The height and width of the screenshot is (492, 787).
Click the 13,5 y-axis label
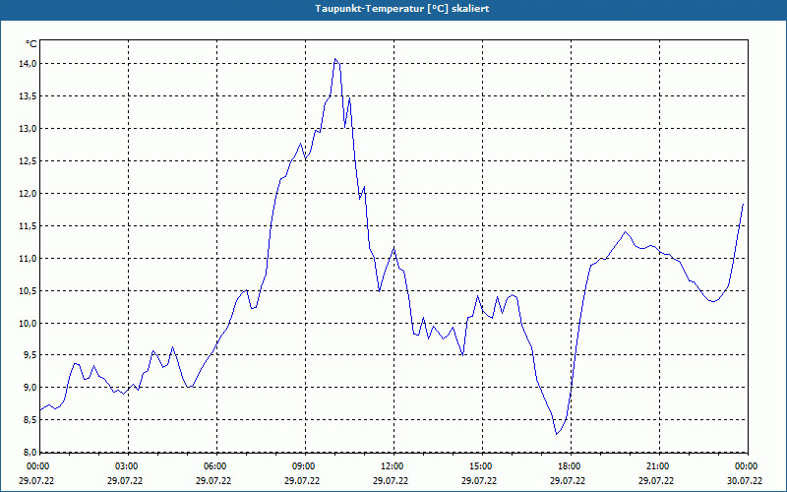pyautogui.click(x=29, y=95)
